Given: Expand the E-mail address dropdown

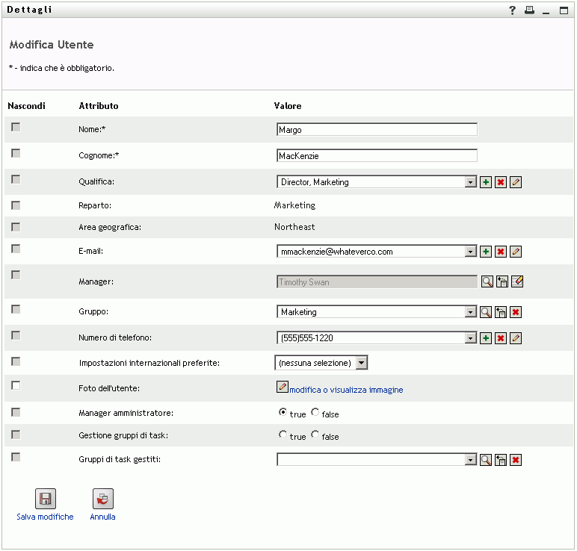Looking at the screenshot, I should 470,252.
